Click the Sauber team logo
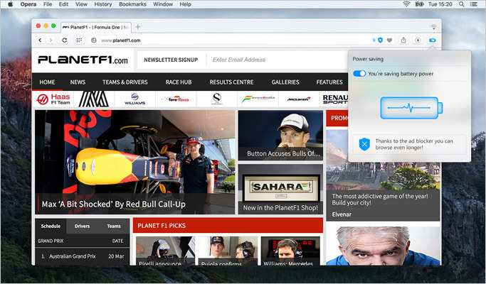 (217, 99)
